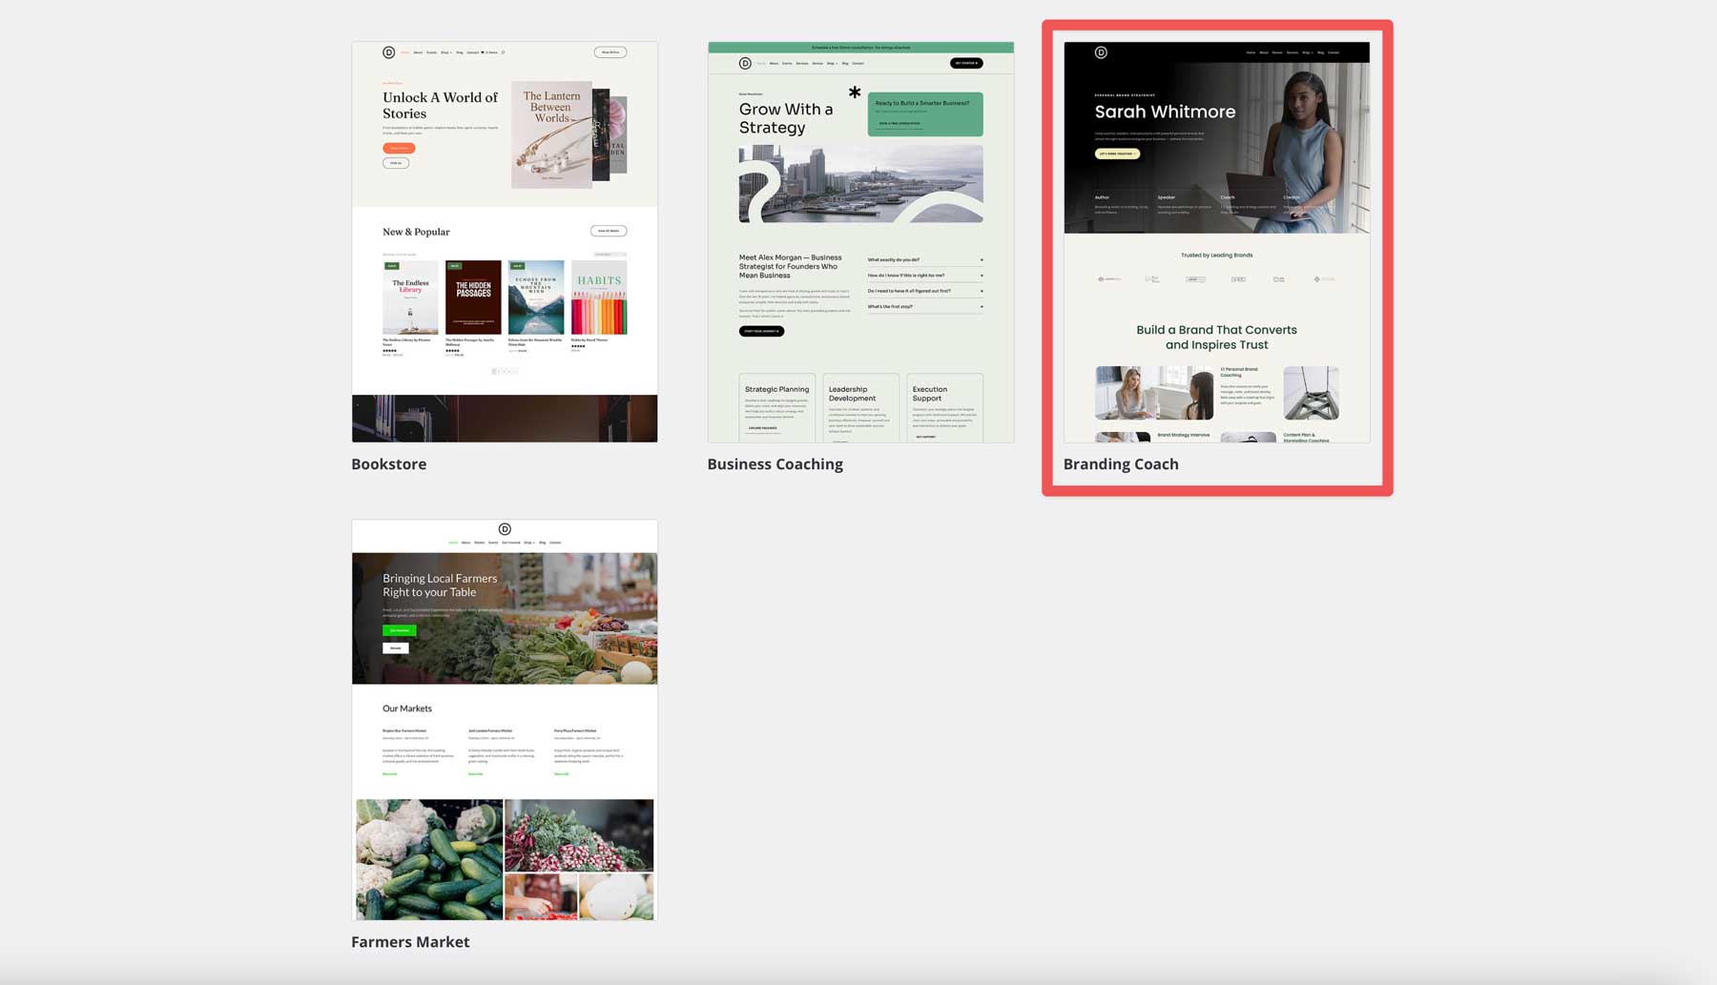
Task: Click the search icon in Bookstore navigation
Action: coord(504,52)
